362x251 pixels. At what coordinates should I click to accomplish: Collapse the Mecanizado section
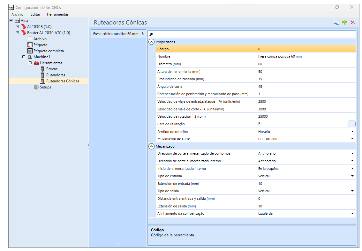(x=151, y=146)
